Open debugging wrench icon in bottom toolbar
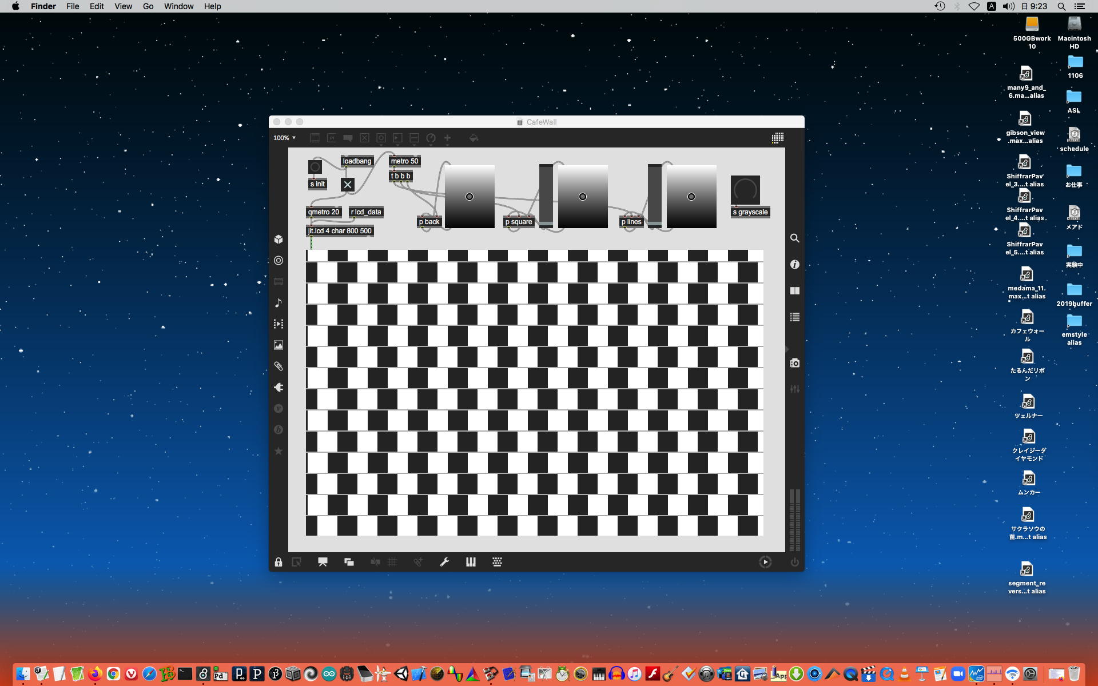1098x686 pixels. [x=444, y=562]
